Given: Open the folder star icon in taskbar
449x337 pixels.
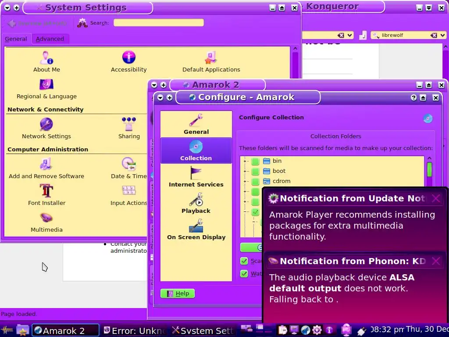Looking at the screenshot, I should [x=23, y=330].
